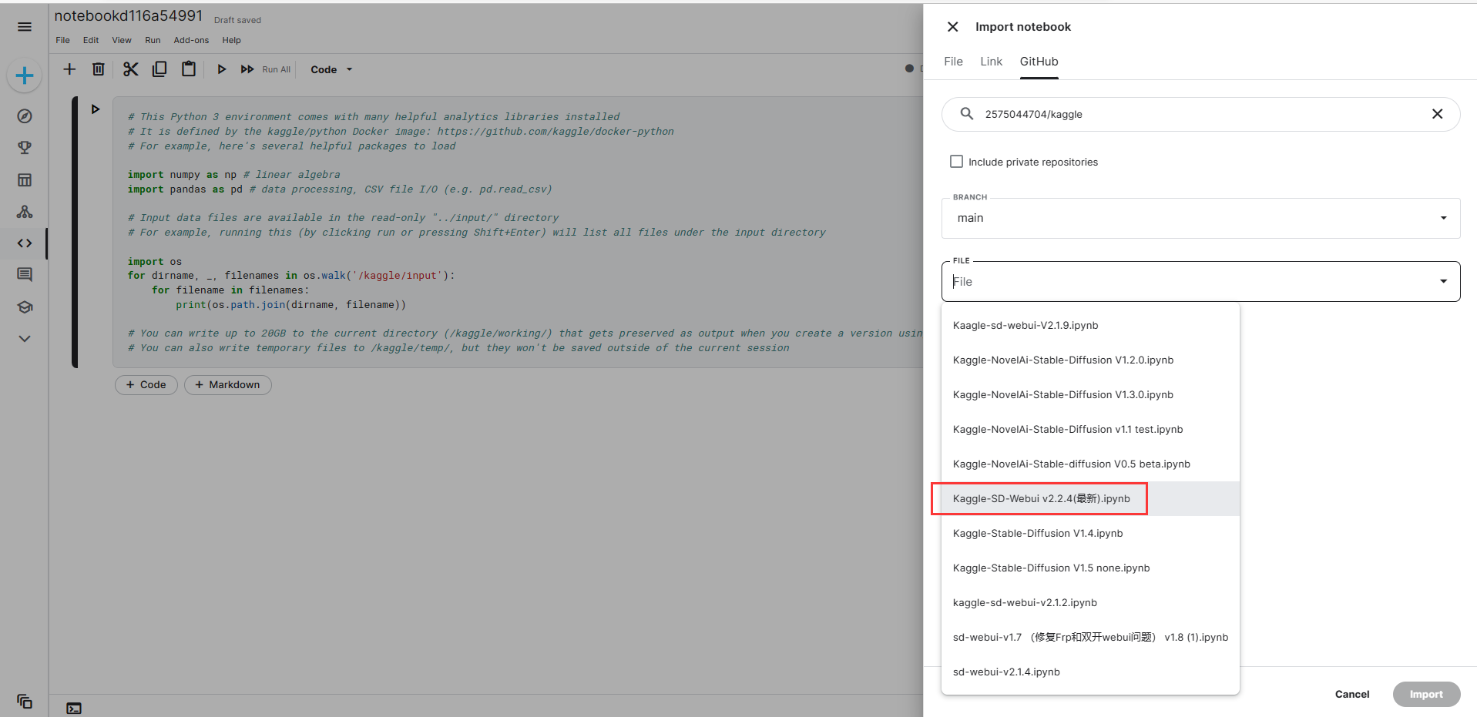The image size is (1477, 717).
Task: Go to Home via compass icon
Action: pyautogui.click(x=25, y=116)
